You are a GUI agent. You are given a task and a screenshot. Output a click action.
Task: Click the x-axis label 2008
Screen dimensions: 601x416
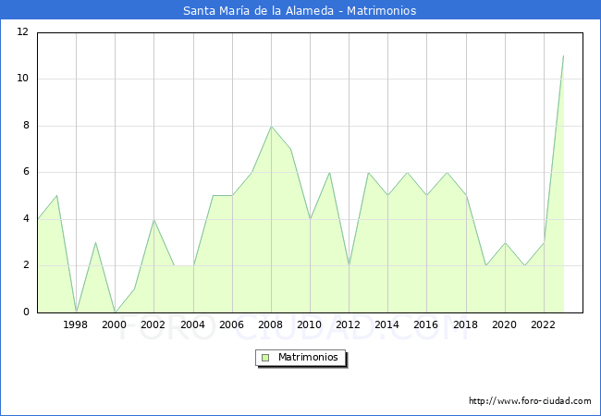coord(270,324)
